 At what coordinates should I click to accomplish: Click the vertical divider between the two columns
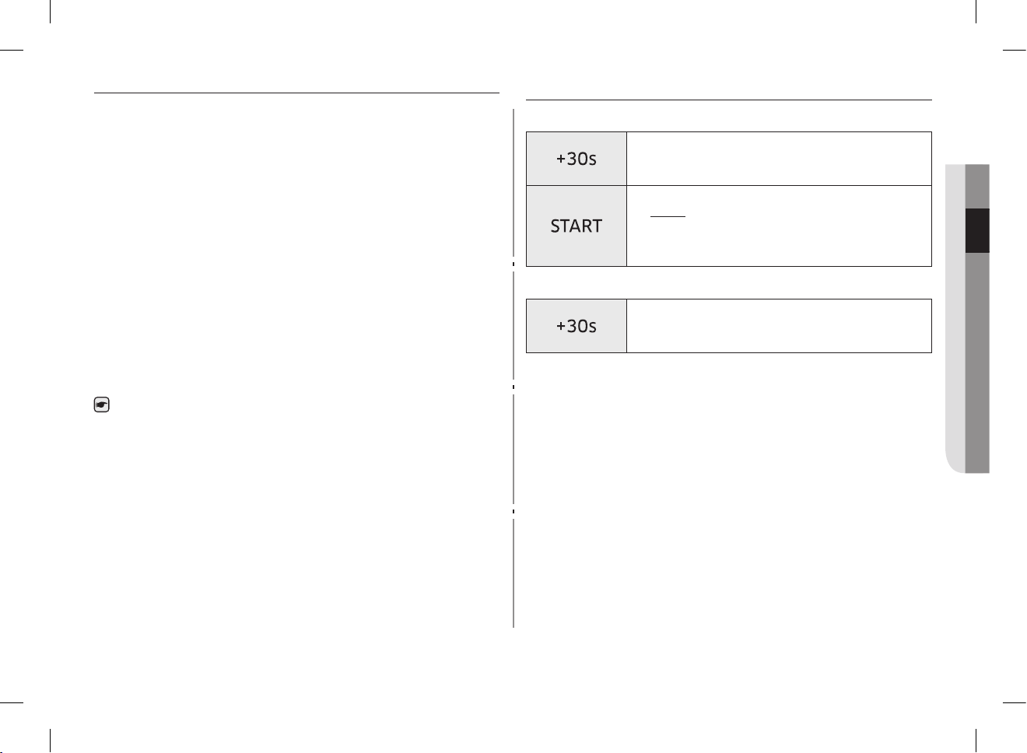[513, 368]
